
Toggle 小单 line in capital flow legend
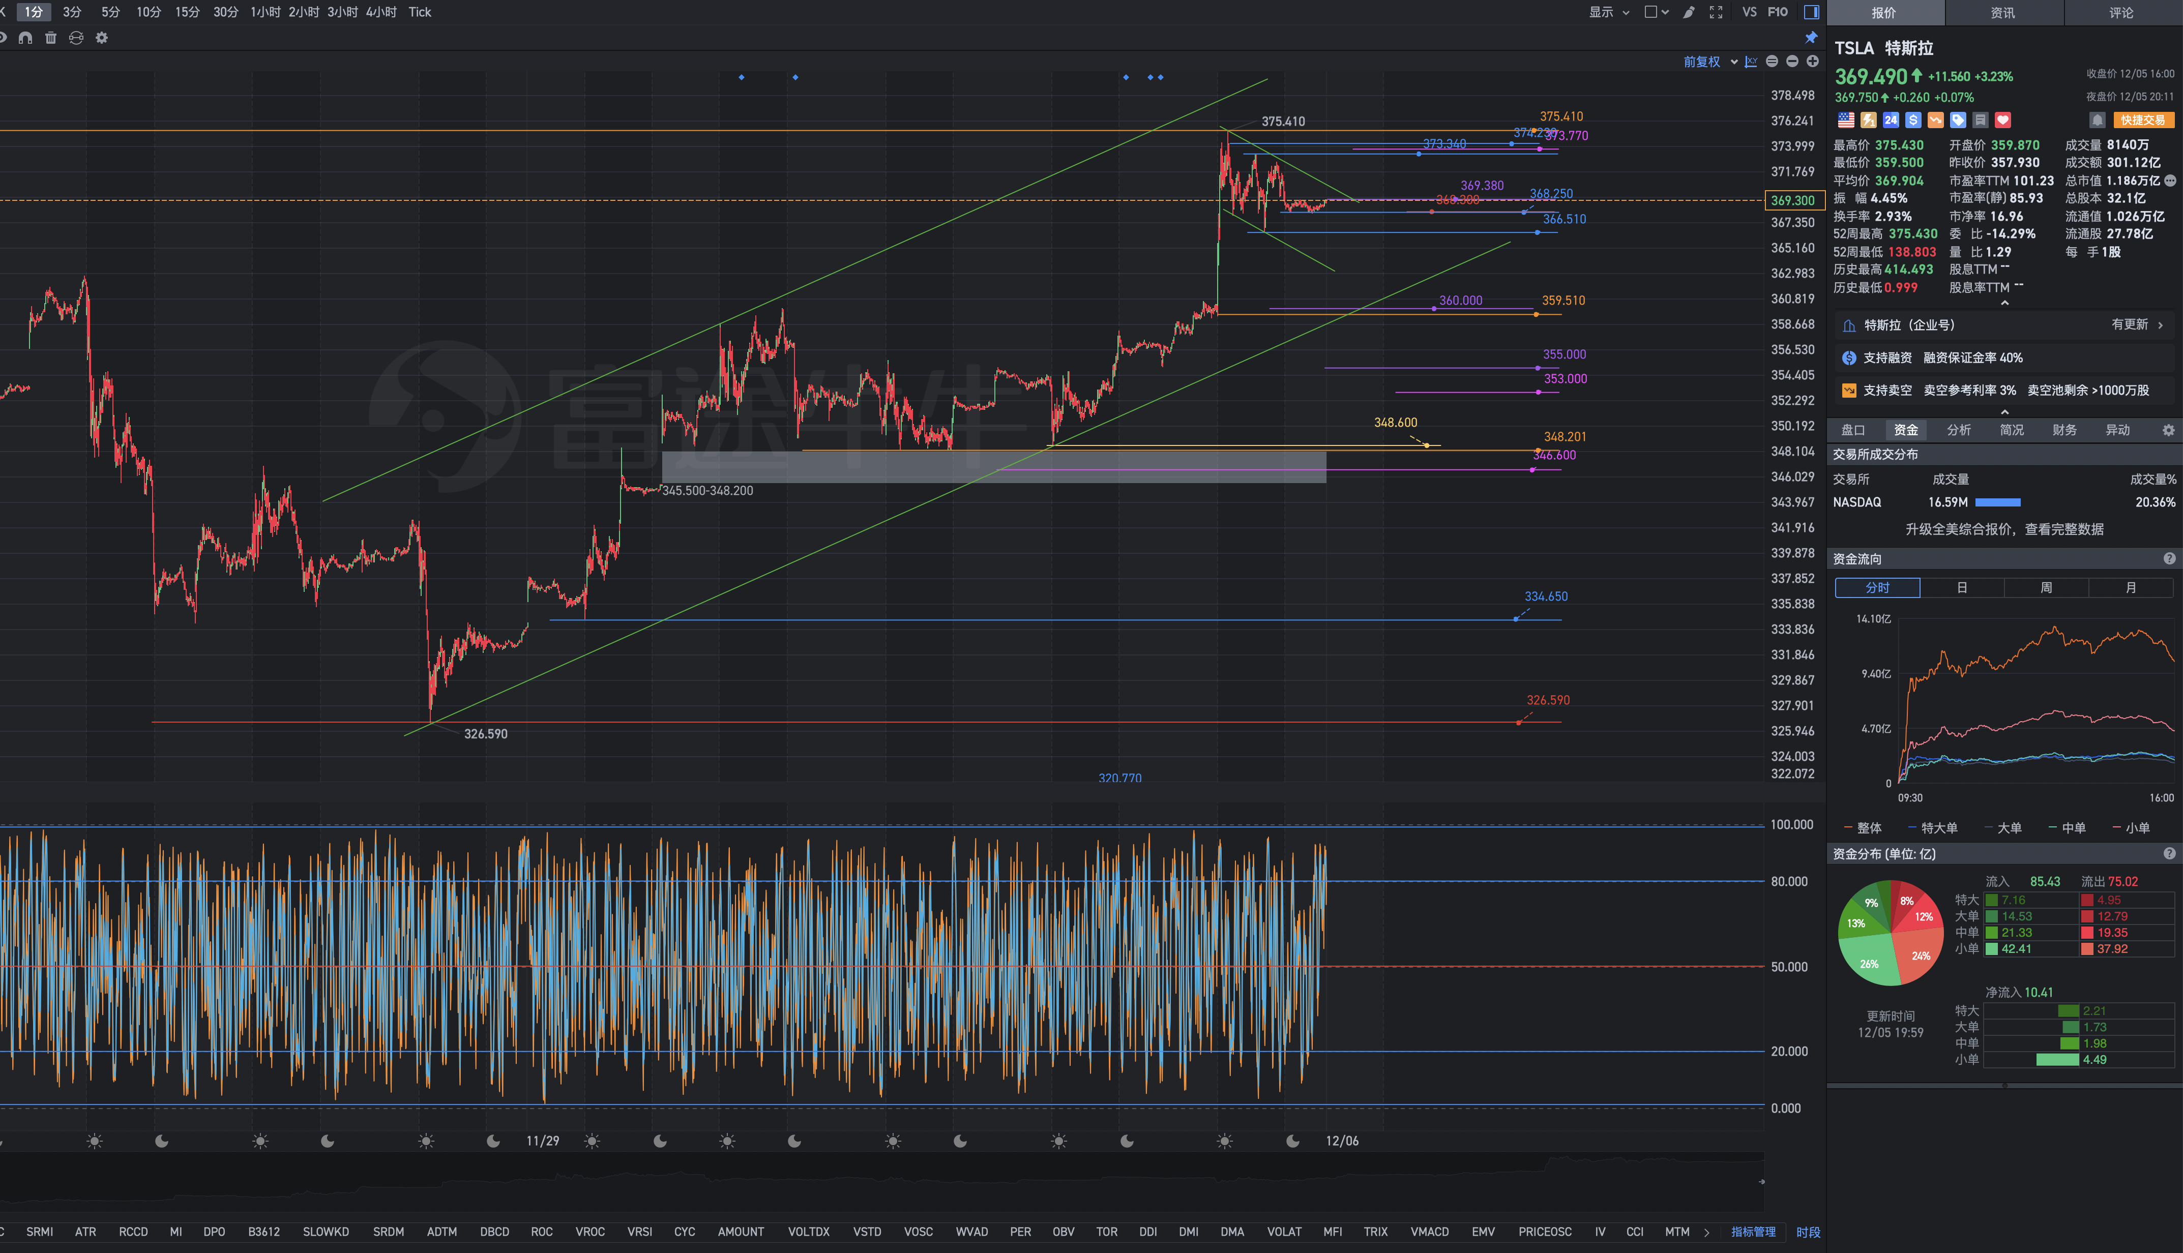point(2131,828)
